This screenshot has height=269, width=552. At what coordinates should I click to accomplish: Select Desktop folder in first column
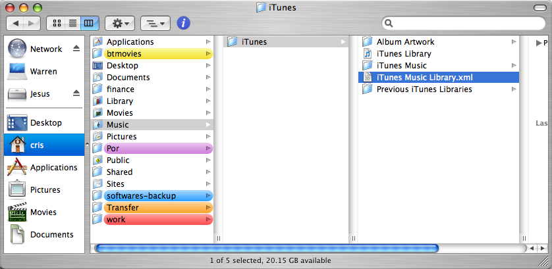152,65
